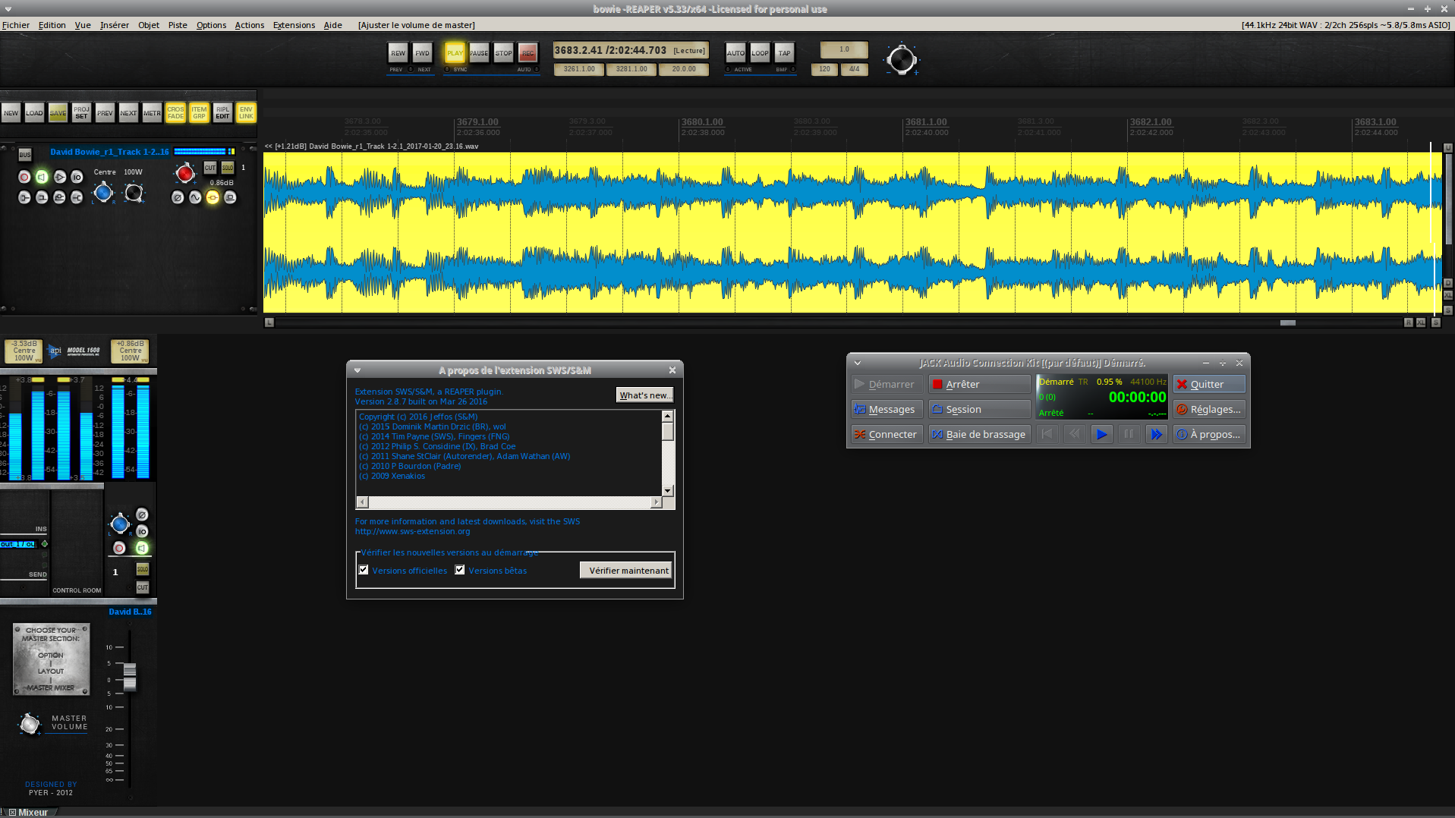Click the master volume fader handle
This screenshot has height=818, width=1455.
point(130,677)
